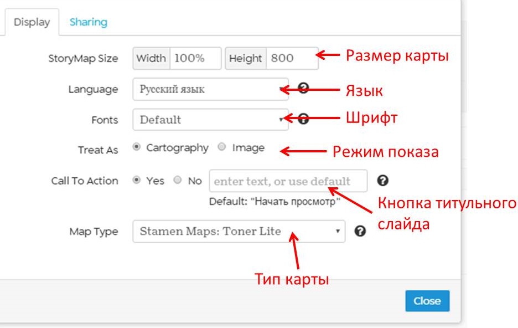Choose Yes for Call To Action
This screenshot has width=518, height=328.
pos(137,180)
